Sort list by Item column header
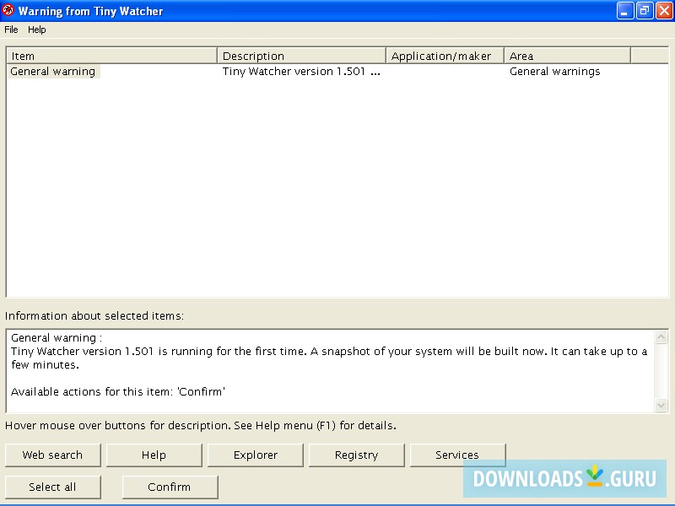The image size is (675, 506). click(112, 56)
